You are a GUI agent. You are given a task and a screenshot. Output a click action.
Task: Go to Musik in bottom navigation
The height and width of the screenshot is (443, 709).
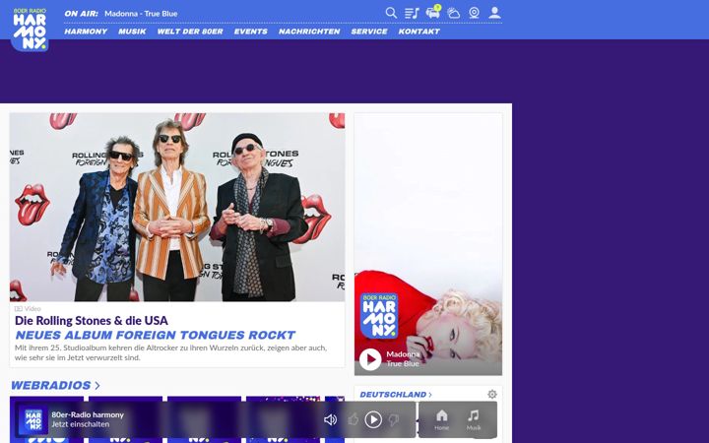(474, 419)
